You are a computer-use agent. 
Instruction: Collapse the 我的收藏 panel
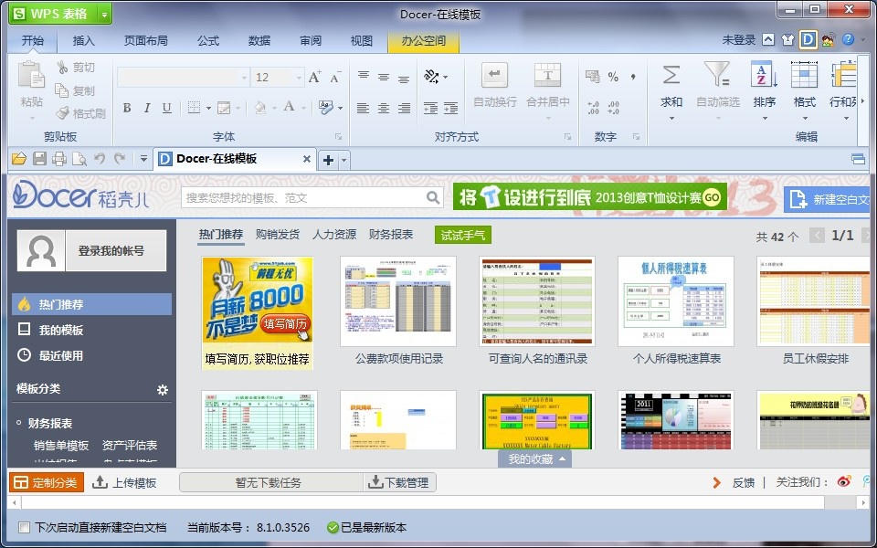563,459
